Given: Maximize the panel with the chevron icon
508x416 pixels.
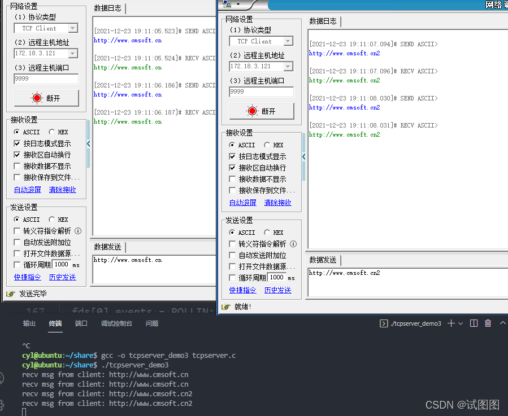Looking at the screenshot, I should click(x=502, y=323).
